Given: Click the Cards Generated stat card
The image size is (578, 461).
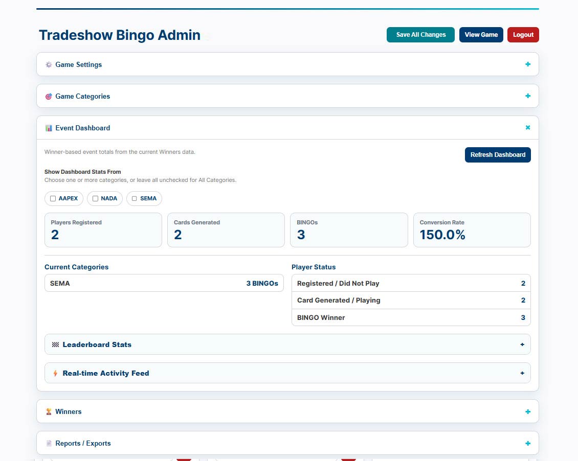Looking at the screenshot, I should click(x=226, y=230).
